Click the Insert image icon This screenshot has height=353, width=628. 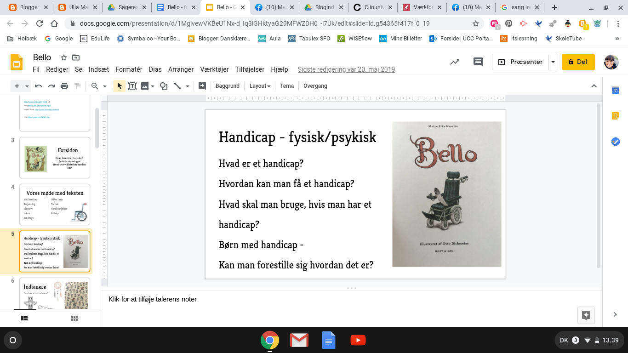coord(145,86)
